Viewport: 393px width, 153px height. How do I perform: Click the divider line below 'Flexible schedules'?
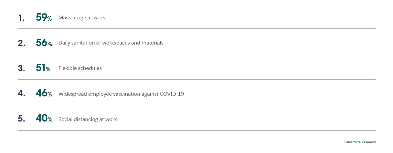click(x=197, y=80)
